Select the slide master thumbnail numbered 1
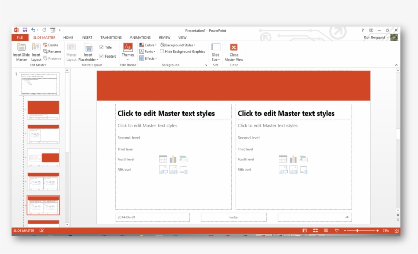The height and width of the screenshot is (254, 418). [x=39, y=84]
